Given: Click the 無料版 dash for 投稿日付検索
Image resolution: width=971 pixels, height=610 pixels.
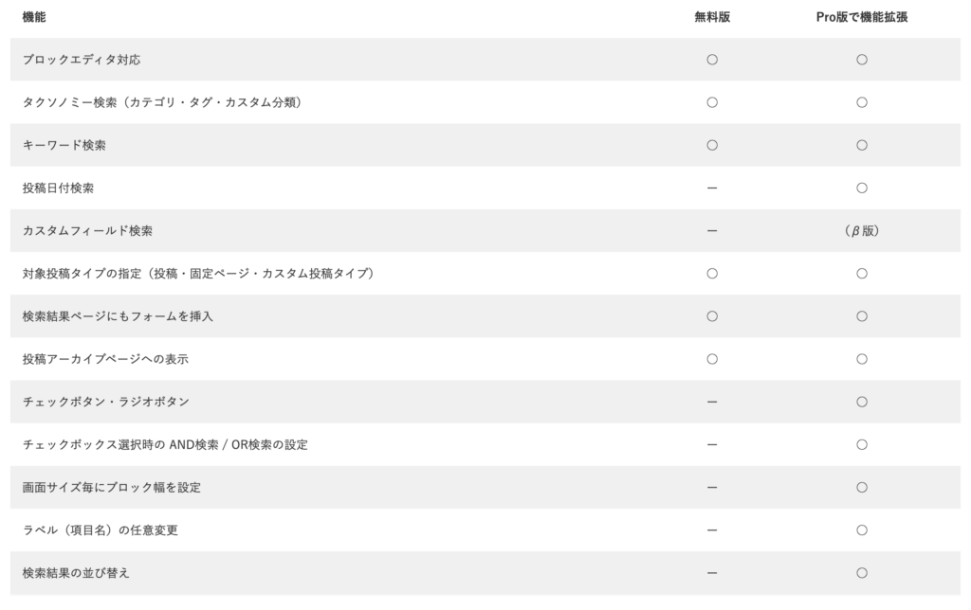Looking at the screenshot, I should [712, 188].
